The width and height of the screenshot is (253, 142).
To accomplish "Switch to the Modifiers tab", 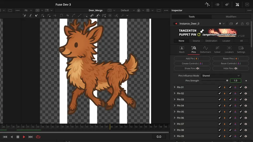I will (x=231, y=17).
